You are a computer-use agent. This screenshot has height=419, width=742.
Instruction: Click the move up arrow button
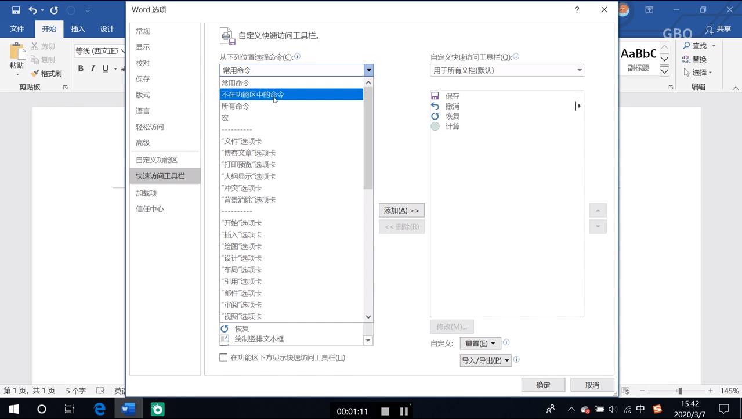point(598,210)
